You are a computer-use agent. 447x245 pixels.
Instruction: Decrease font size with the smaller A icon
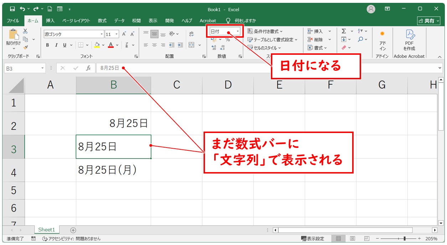tap(132, 34)
